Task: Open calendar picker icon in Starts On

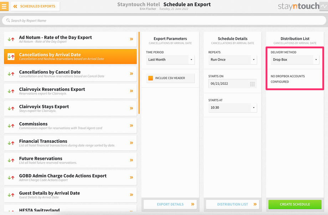Action: tap(252, 84)
